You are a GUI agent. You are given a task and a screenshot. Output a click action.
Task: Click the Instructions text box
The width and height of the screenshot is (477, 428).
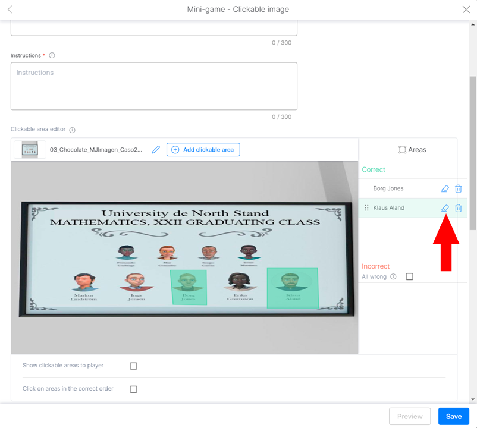tap(154, 86)
